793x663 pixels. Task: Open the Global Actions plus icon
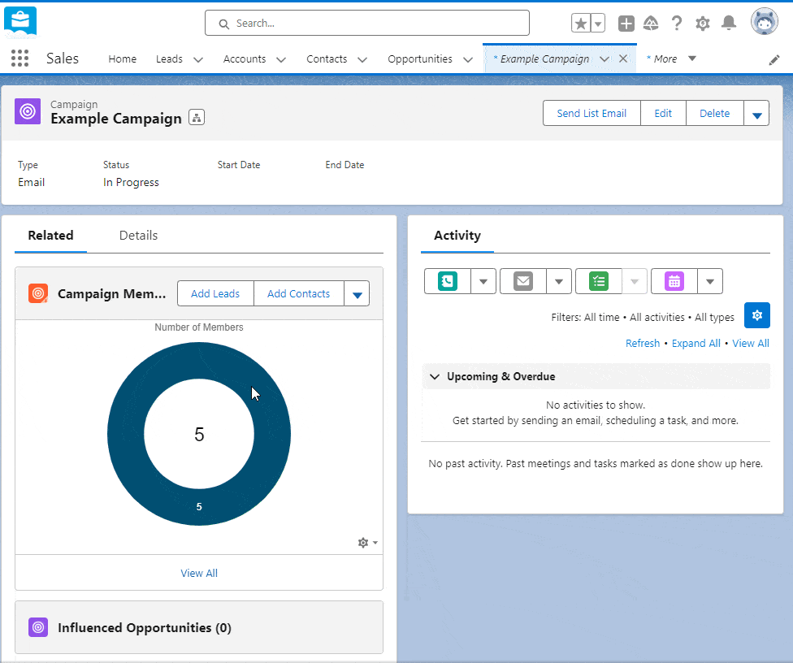[x=626, y=24]
